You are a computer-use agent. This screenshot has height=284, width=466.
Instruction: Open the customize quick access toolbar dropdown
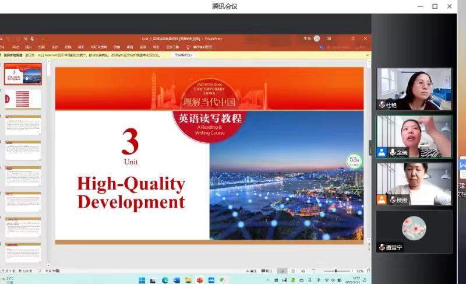[43, 39]
